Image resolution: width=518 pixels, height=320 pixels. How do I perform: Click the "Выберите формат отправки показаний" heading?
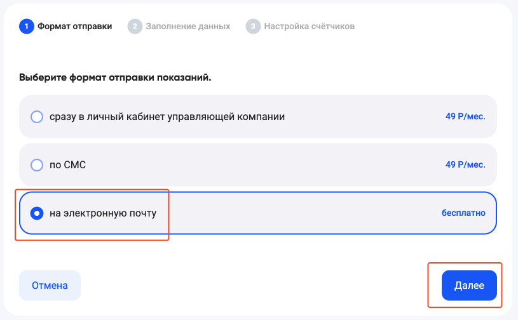115,77
